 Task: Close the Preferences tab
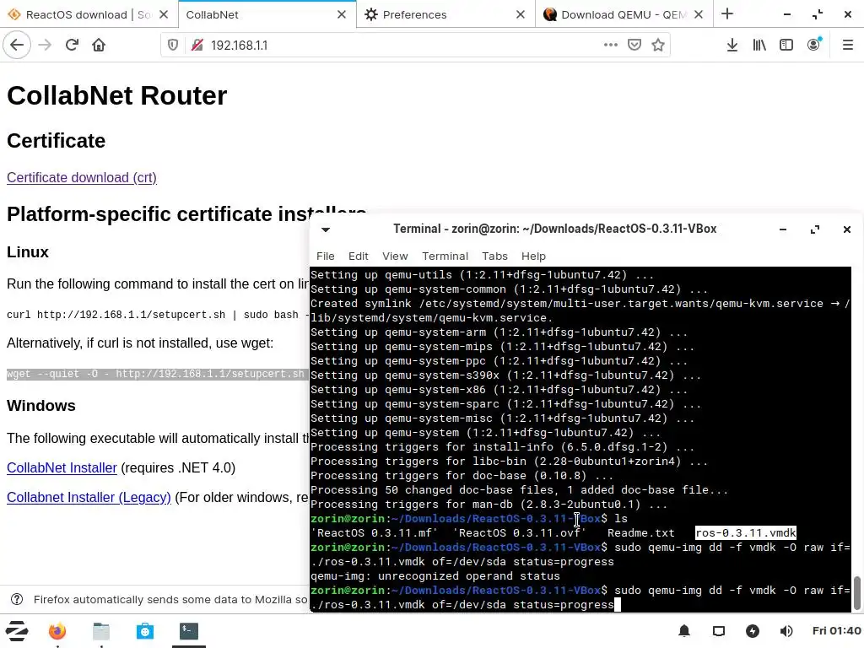pyautogui.click(x=520, y=14)
